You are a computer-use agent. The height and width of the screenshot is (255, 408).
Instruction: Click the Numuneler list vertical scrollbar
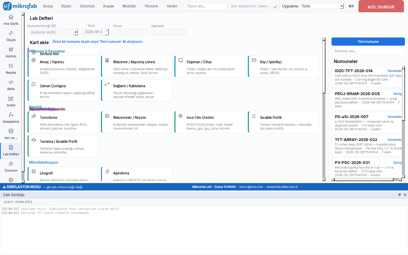[x=403, y=122]
